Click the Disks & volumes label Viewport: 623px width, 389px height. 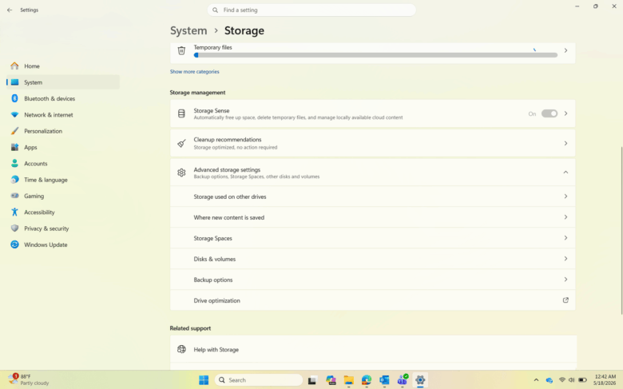[x=215, y=259]
